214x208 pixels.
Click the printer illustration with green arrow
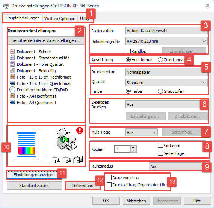66,139
